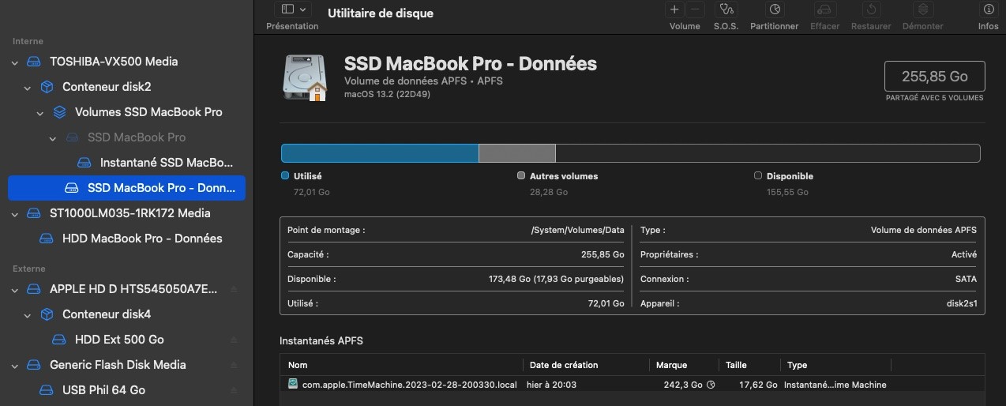
Task: Sort snapshots by Date de création column
Action: coord(564,365)
